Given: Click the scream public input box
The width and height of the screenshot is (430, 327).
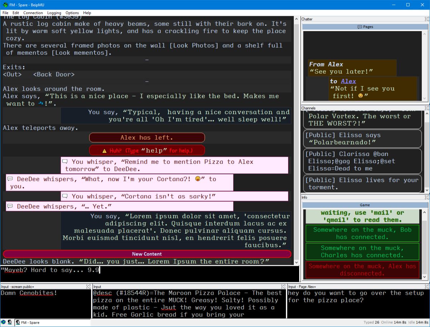Looking at the screenshot, I should point(46,304).
